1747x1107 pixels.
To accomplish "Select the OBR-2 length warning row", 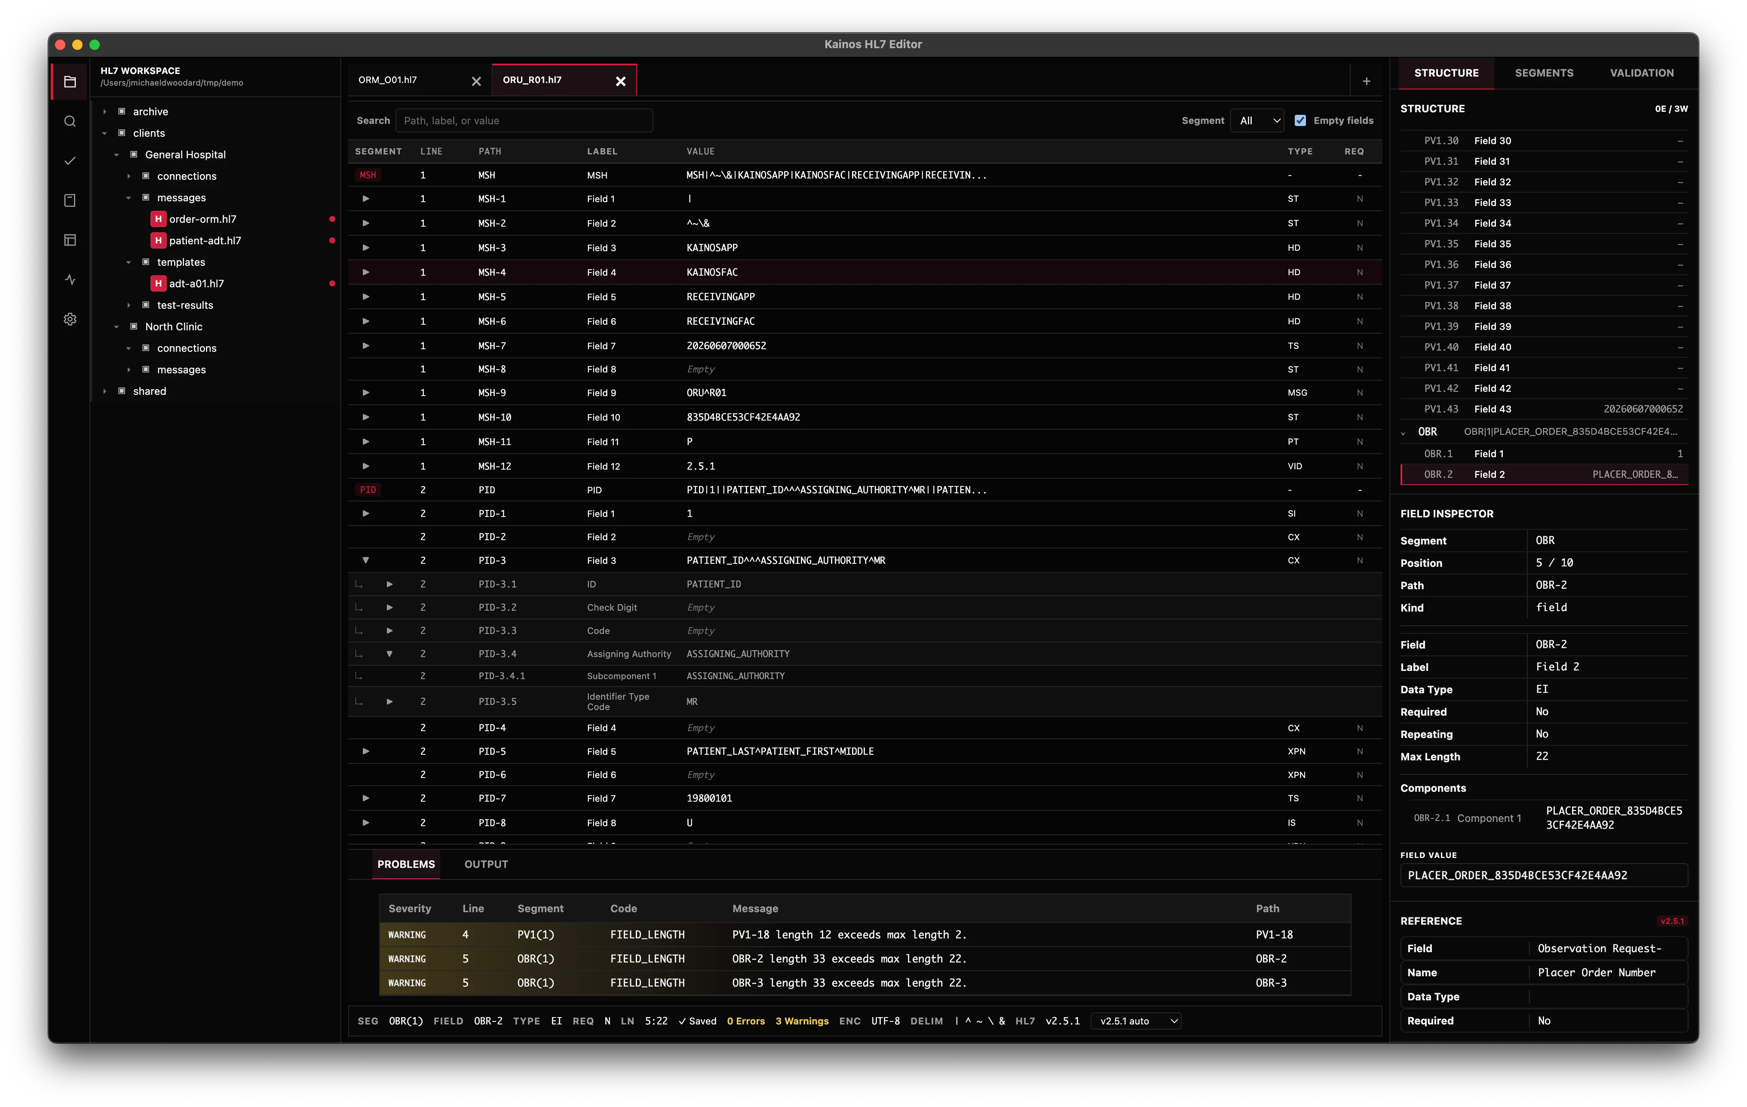I will [x=865, y=959].
